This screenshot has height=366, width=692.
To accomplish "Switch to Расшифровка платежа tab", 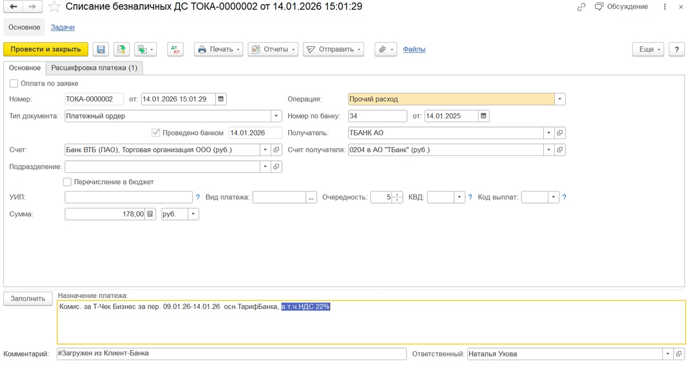I will tap(94, 68).
